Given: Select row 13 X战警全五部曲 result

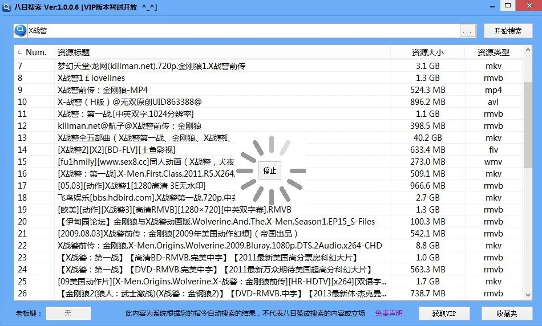Looking at the screenshot, I should coord(268,138).
